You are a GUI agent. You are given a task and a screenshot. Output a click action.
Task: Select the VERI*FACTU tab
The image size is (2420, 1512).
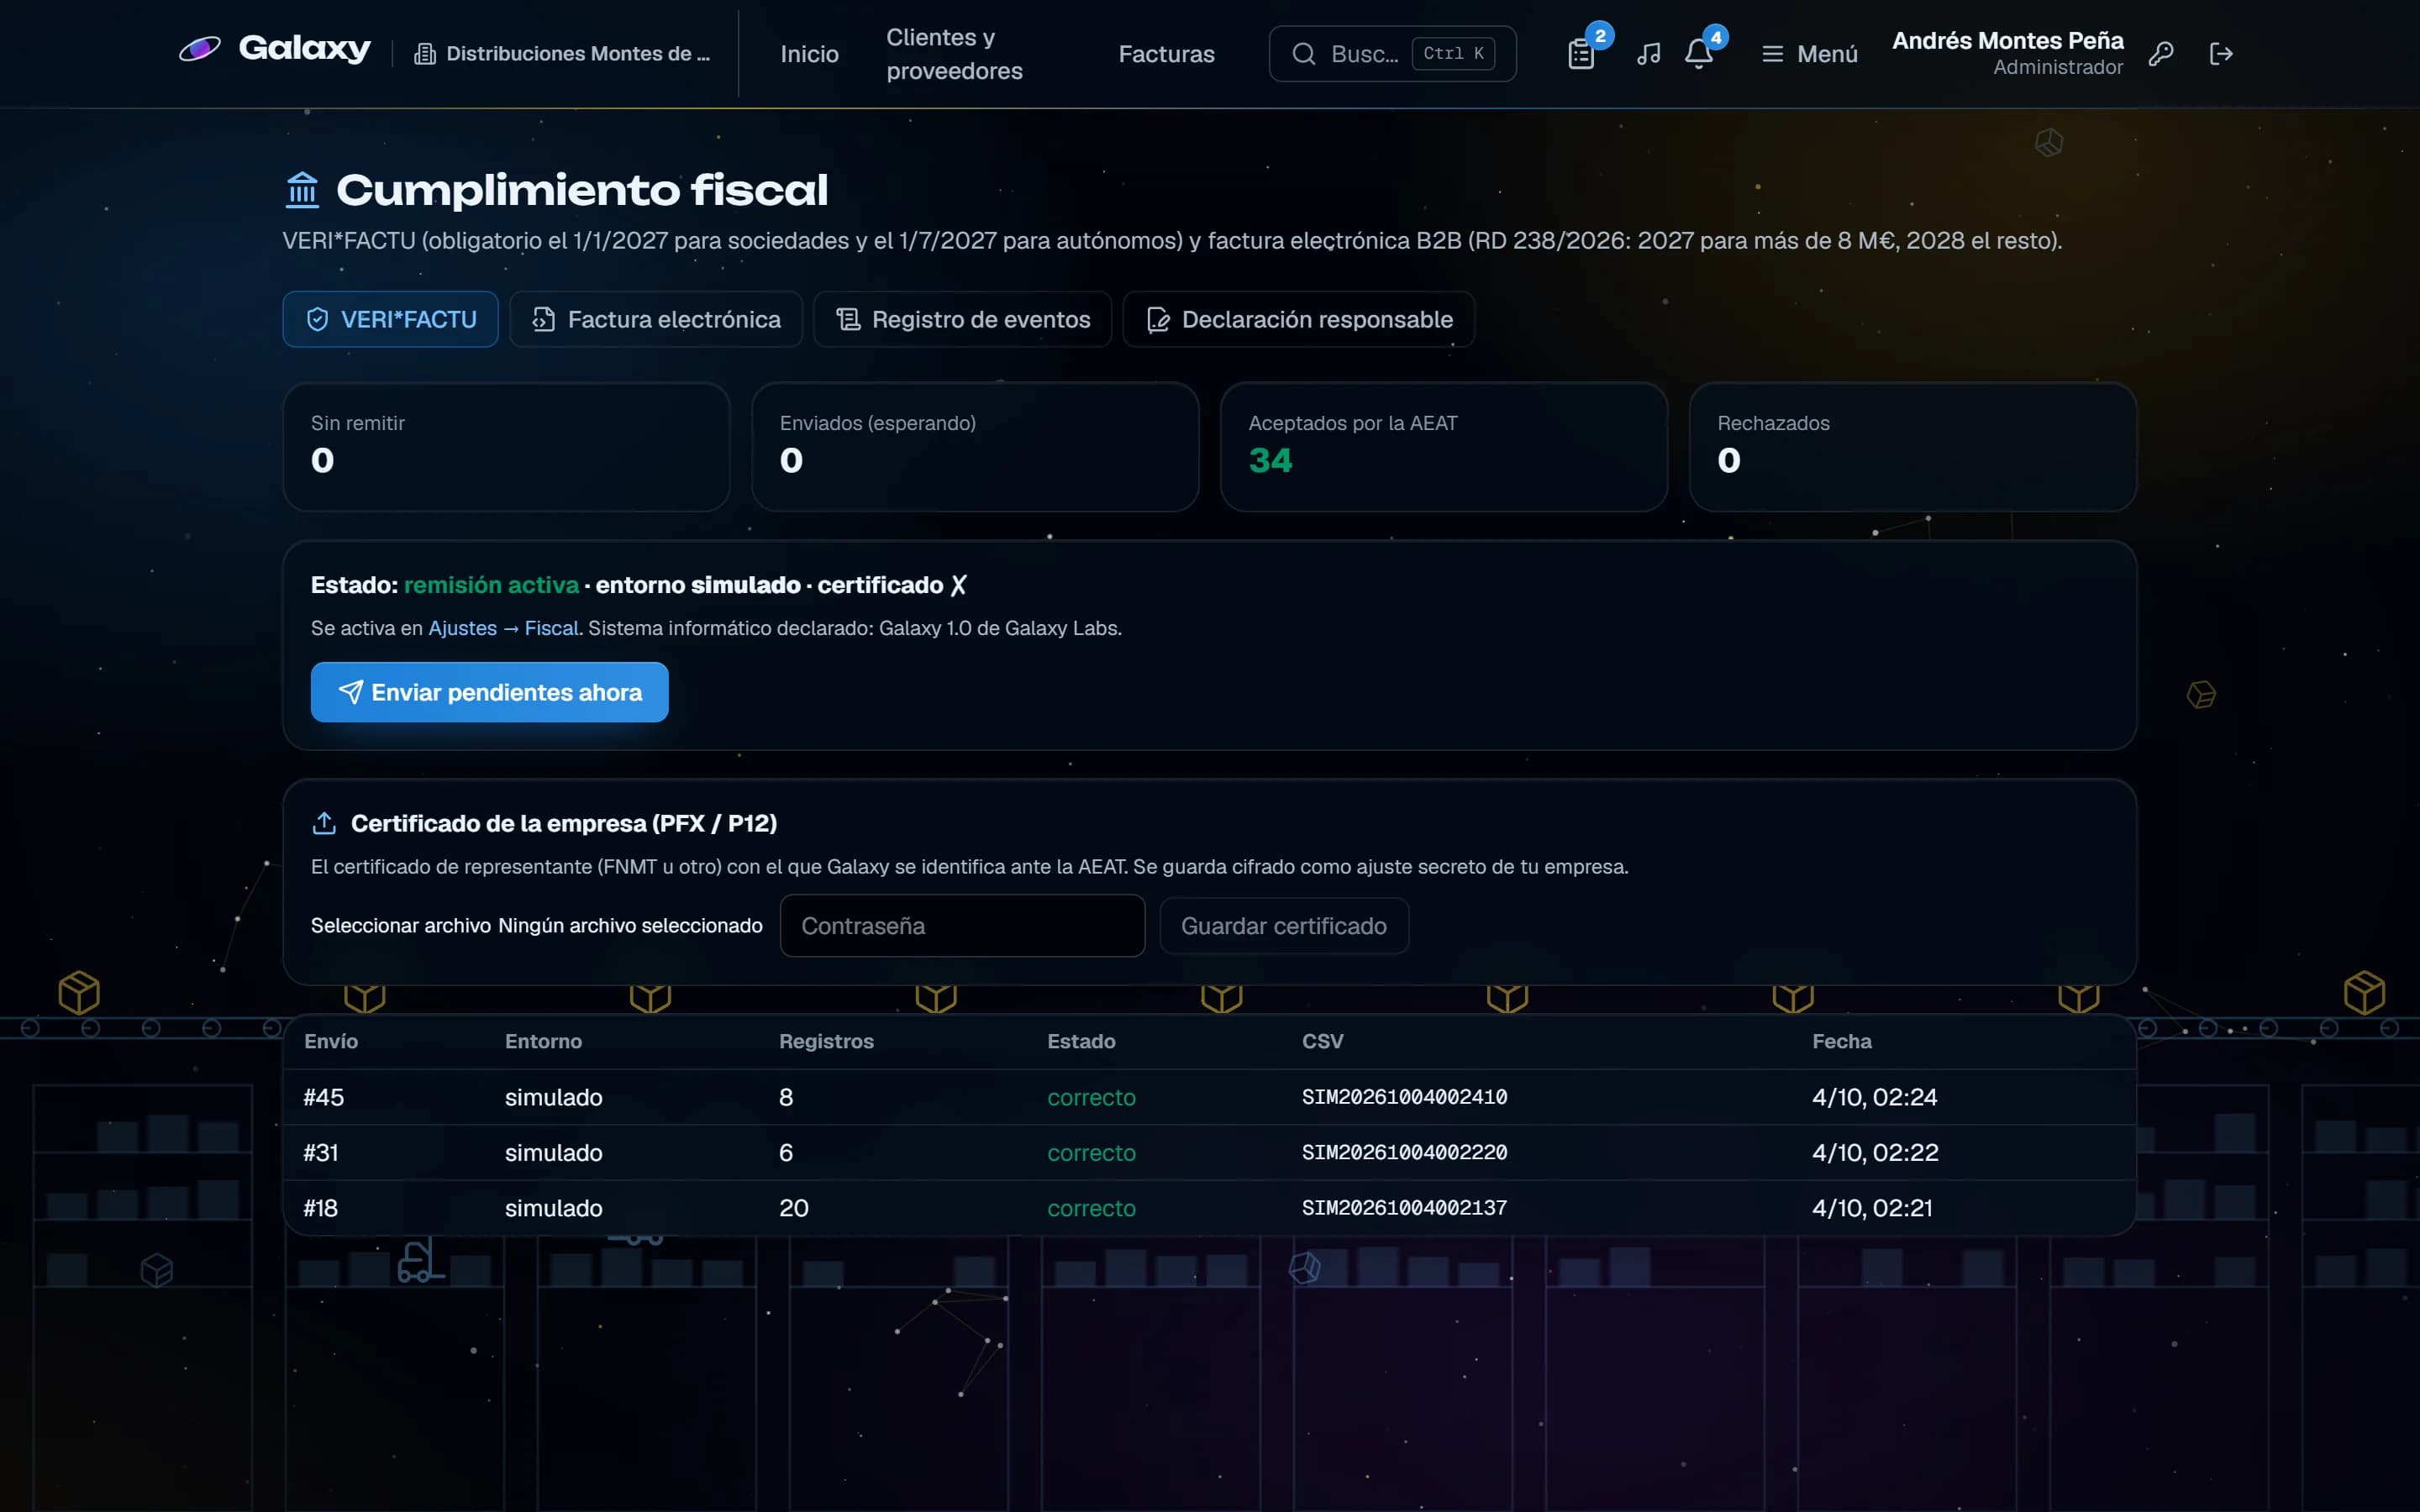[x=390, y=319]
